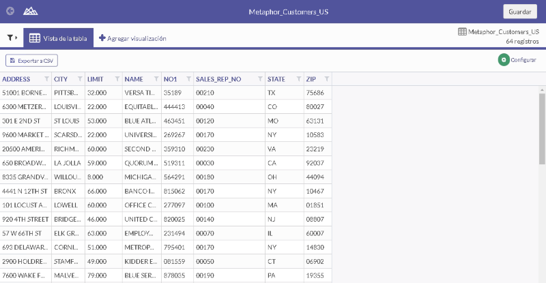
Task: Sort by the SALES_REP_NO column header
Action: click(x=218, y=79)
